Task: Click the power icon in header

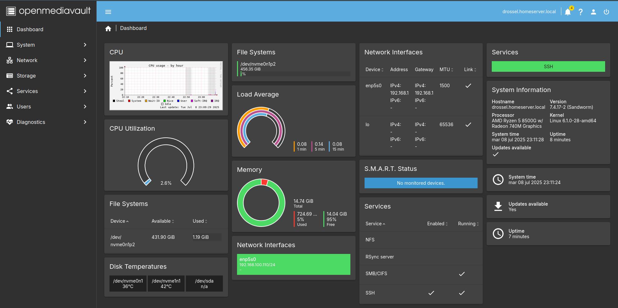Action: [x=606, y=12]
